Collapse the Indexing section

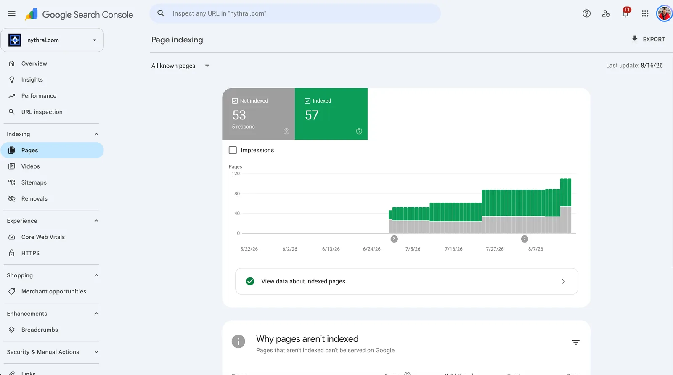coord(96,134)
